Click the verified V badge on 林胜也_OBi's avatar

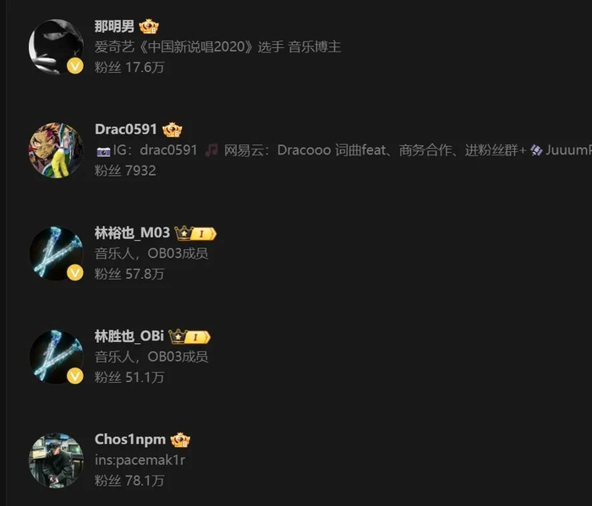[75, 376]
